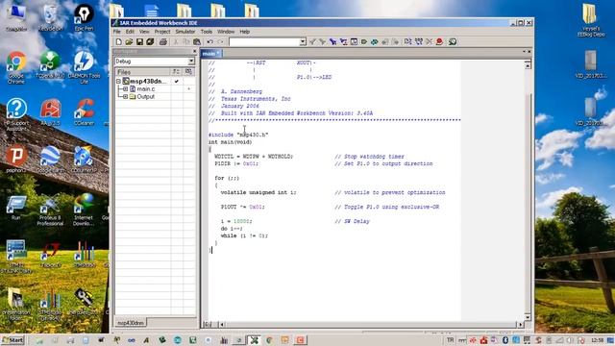Viewport: 615px width, 346px height.
Task: Click editor horizontal scrollbar right arrow
Action: pyautogui.click(x=521, y=325)
